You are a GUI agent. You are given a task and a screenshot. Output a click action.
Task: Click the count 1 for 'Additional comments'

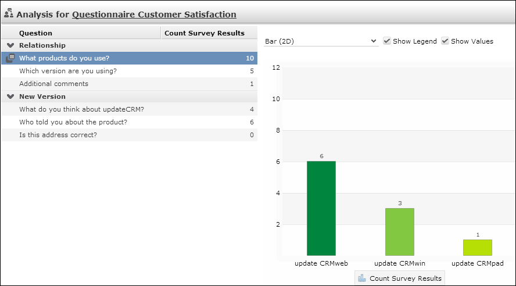click(x=252, y=84)
